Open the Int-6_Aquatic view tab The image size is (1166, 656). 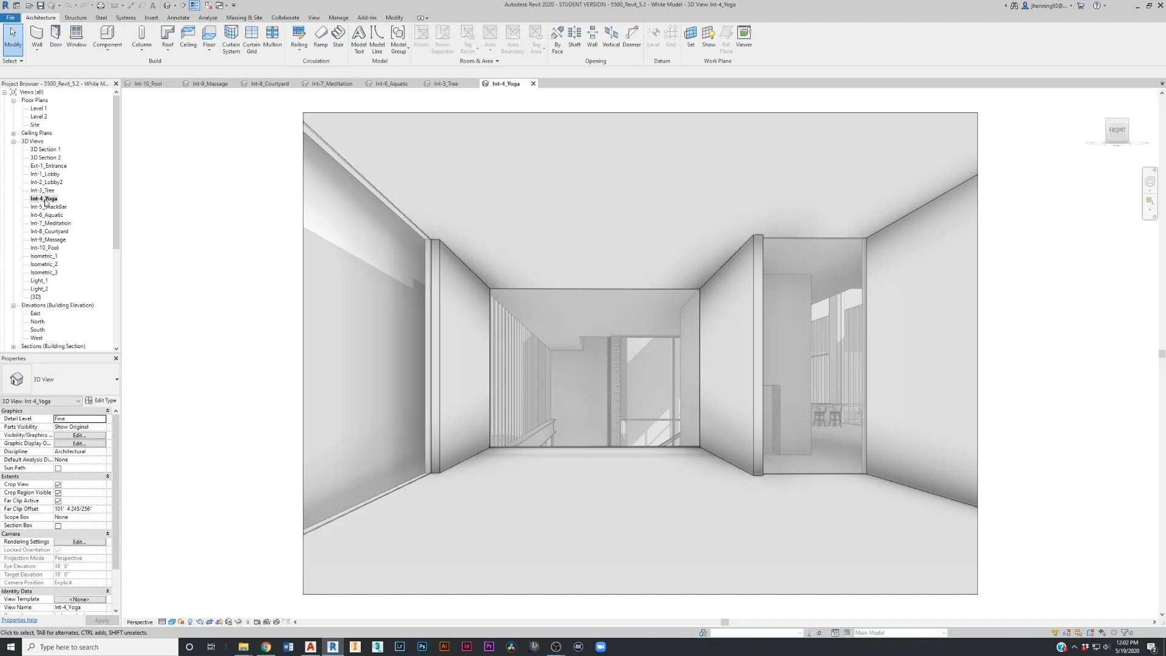[390, 83]
